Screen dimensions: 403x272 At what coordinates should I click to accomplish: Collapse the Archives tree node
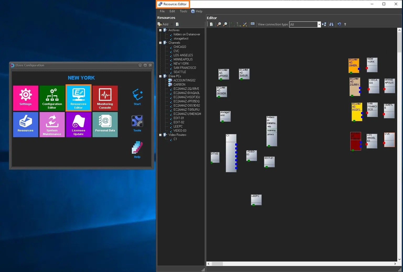[160, 30]
